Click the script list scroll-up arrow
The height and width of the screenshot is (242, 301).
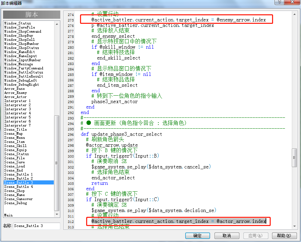pos(57,24)
